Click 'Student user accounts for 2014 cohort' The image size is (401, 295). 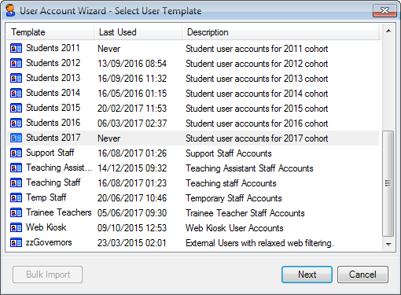(256, 94)
